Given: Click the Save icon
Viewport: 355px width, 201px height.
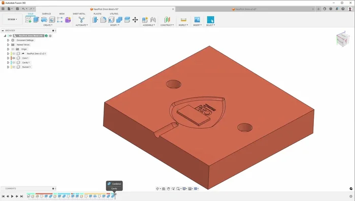Looking at the screenshot, I should point(17,9).
